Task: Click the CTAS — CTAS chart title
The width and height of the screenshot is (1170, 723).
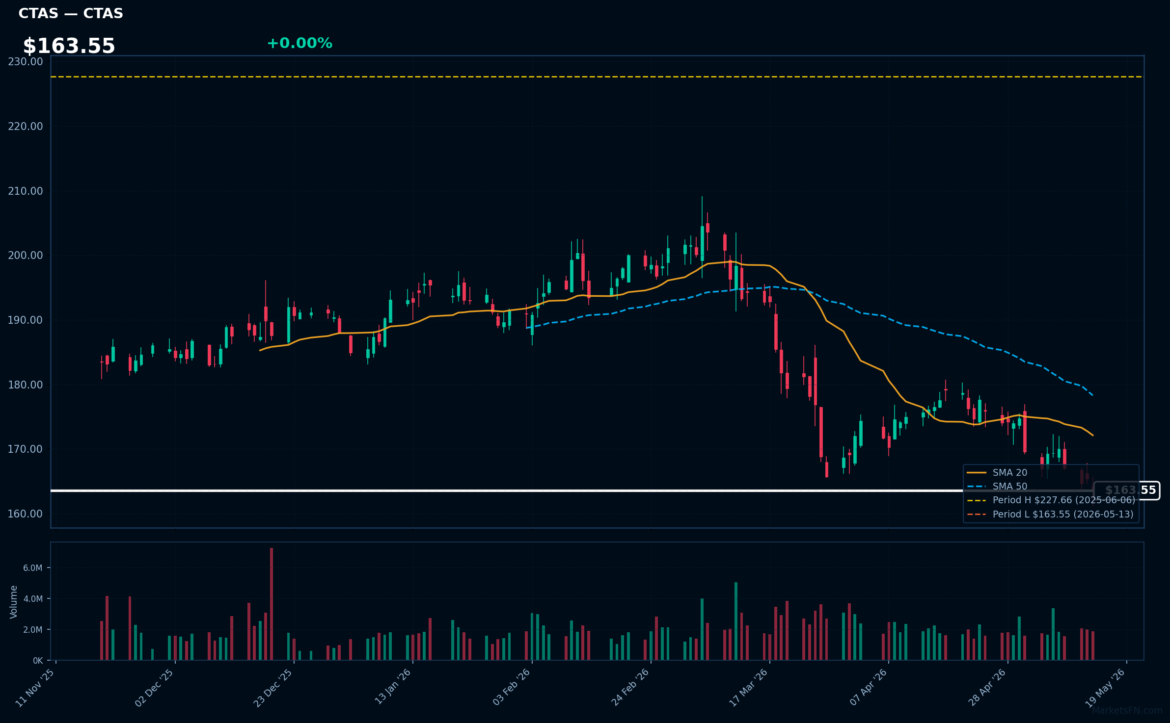Action: [71, 13]
